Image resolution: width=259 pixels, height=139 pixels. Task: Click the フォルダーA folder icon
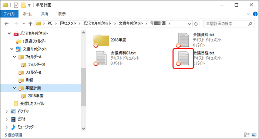21,57
